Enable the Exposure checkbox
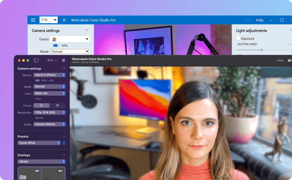292x180 pixels. pos(238,38)
